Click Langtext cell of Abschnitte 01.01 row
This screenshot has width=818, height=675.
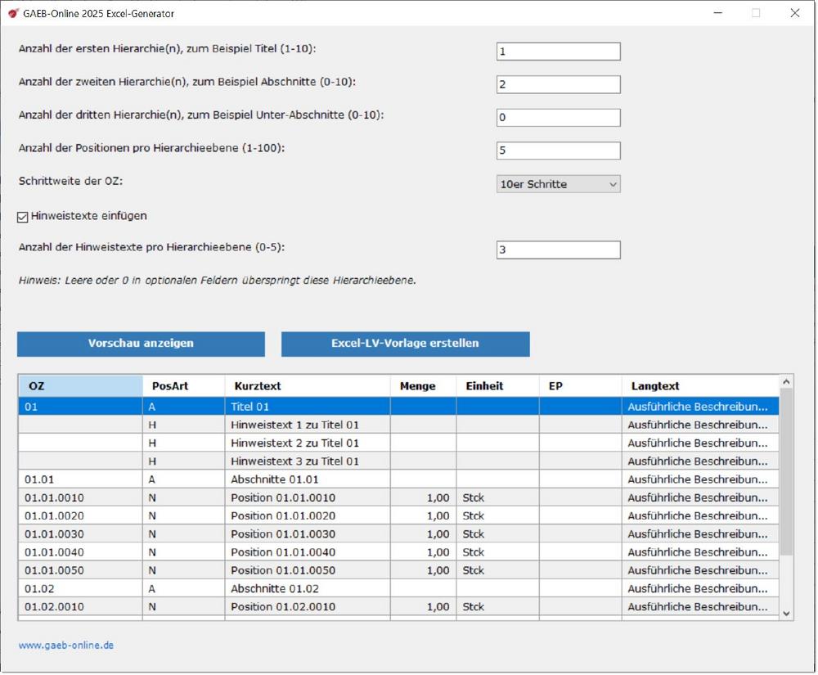(700, 479)
